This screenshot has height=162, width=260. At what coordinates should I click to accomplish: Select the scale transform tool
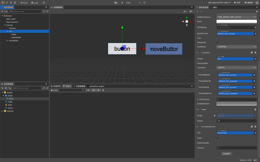[x=11, y=3]
